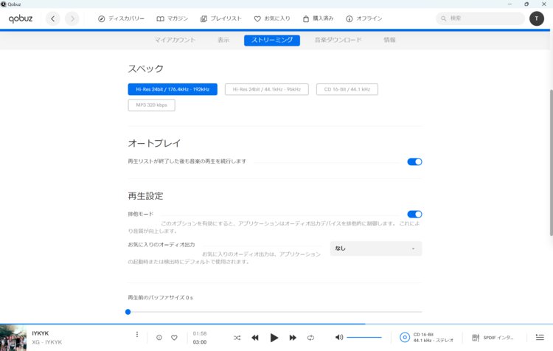
Task: Open the 音楽ダウンロード tab
Action: [x=338, y=40]
